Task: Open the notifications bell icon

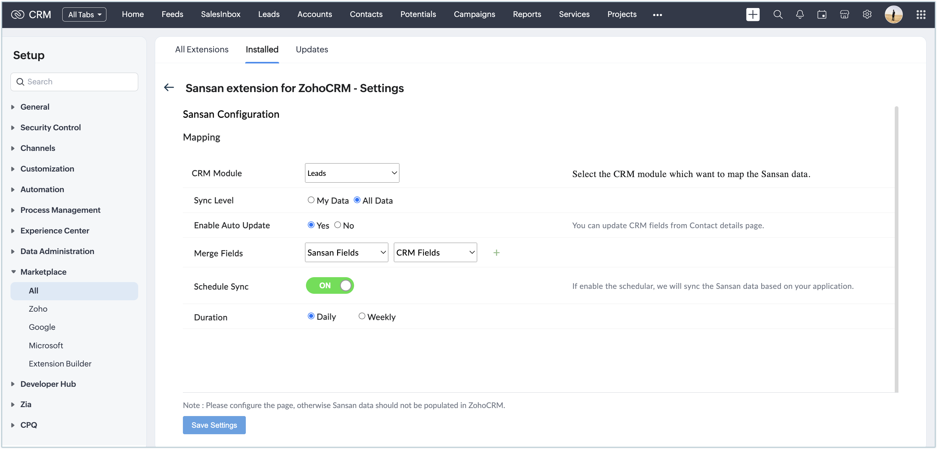Action: coord(799,14)
